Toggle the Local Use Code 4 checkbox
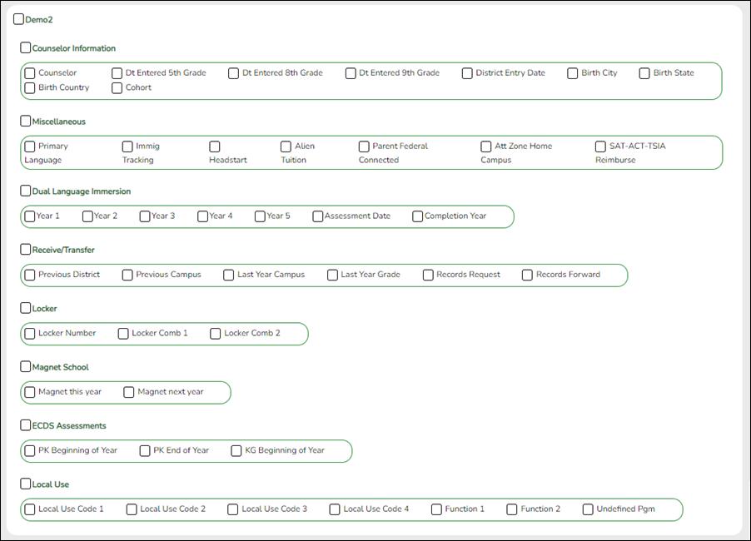The width and height of the screenshot is (751, 541). pyautogui.click(x=335, y=509)
